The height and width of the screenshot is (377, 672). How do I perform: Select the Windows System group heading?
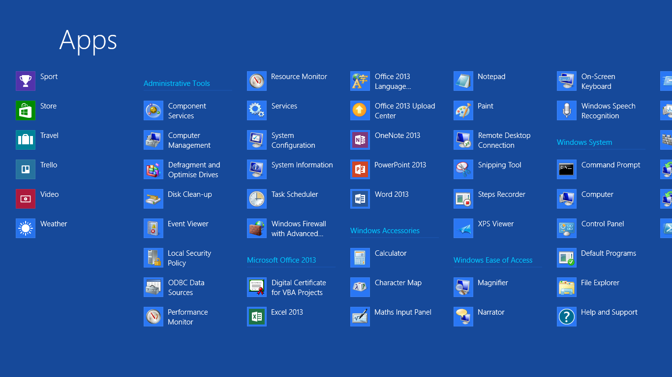pyautogui.click(x=584, y=142)
